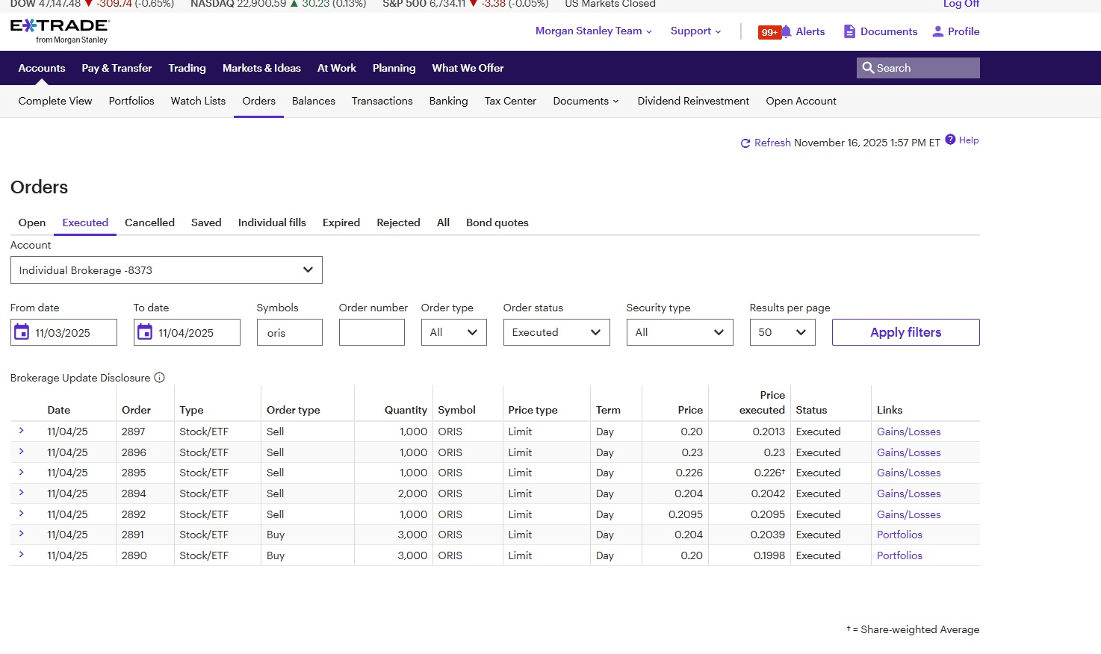The image size is (1101, 654).
Task: Open the Order status dropdown
Action: [556, 332]
